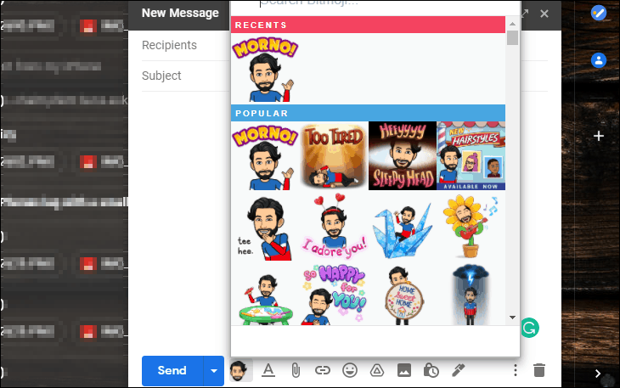The width and height of the screenshot is (620, 388).
Task: Attach files using the paperclip icon
Action: coord(296,371)
